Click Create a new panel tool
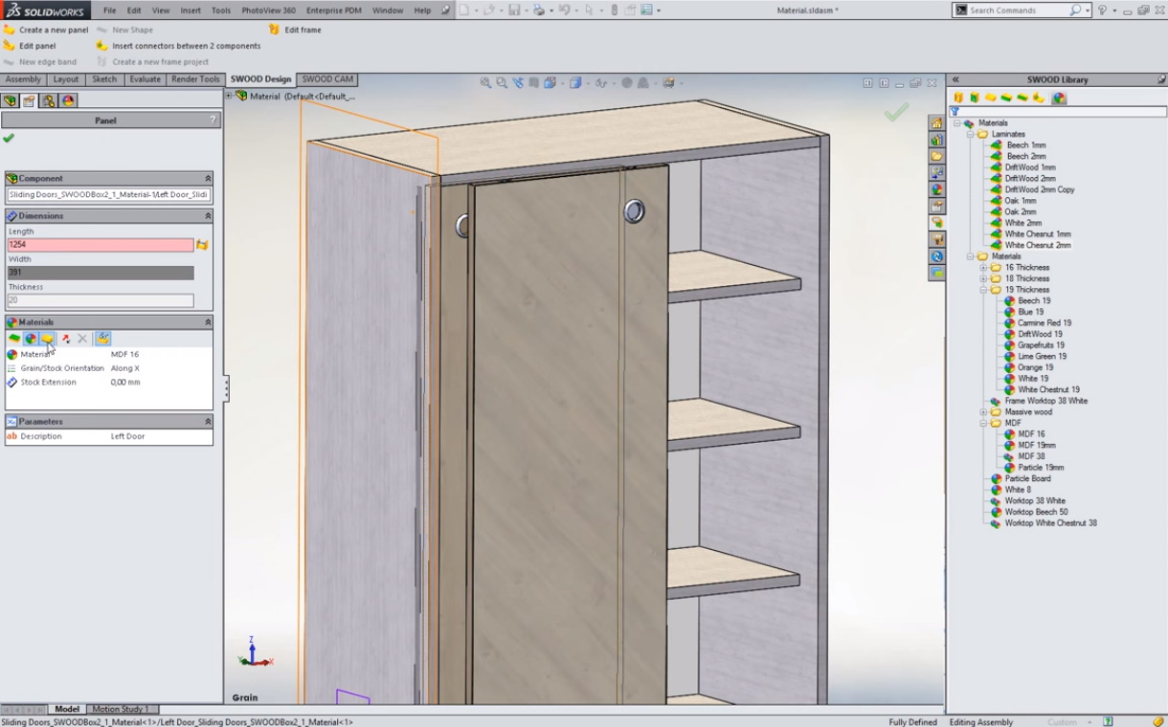The height and width of the screenshot is (727, 1168). pyautogui.click(x=53, y=30)
